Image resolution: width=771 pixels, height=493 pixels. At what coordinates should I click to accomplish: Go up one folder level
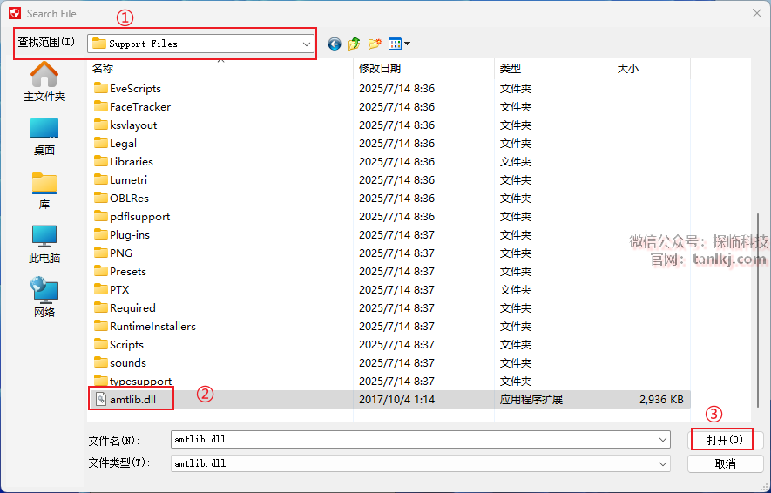354,44
